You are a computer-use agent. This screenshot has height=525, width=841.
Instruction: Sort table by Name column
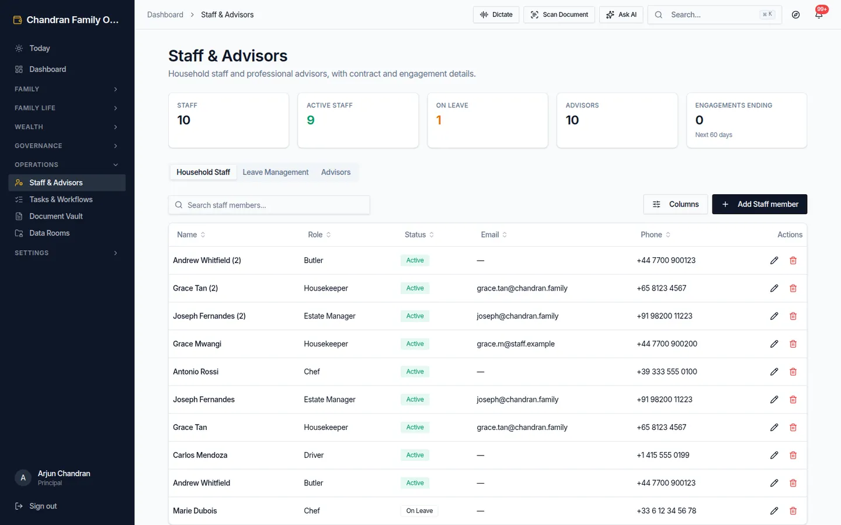coord(191,235)
